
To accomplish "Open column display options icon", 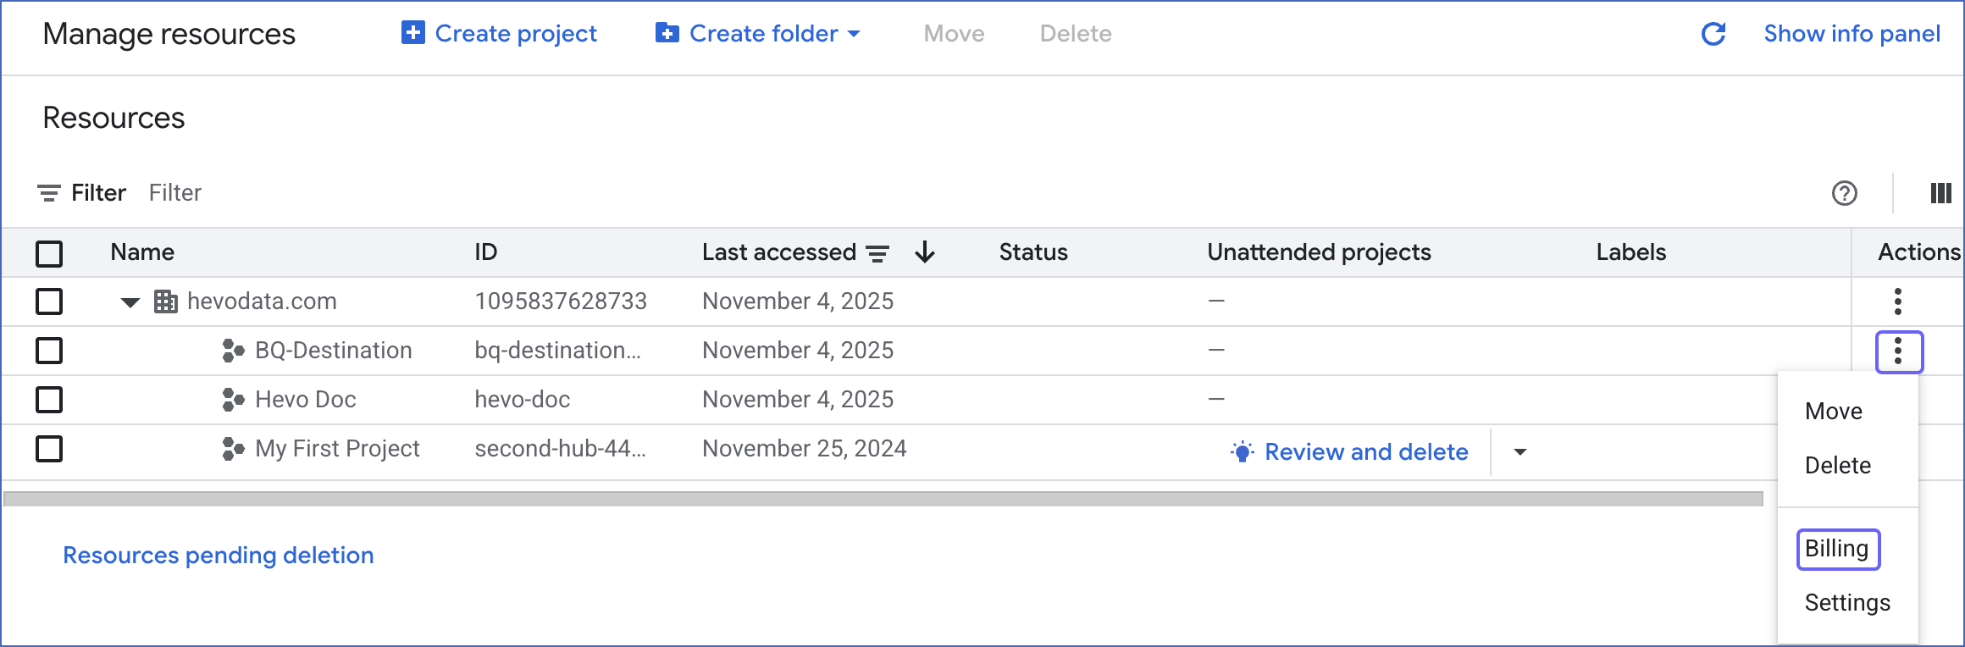I will (x=1940, y=194).
